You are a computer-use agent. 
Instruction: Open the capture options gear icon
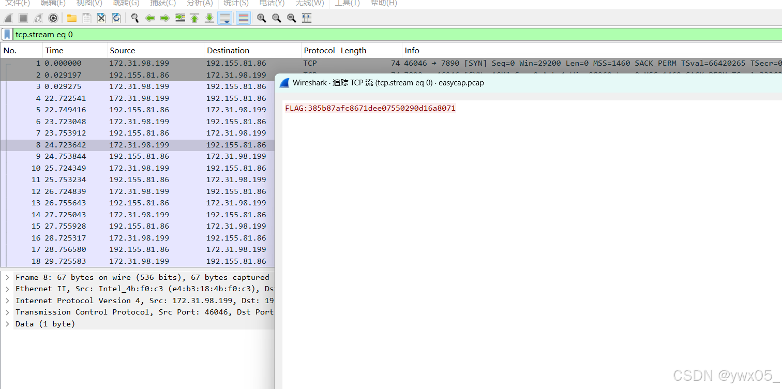pyautogui.click(x=53, y=18)
